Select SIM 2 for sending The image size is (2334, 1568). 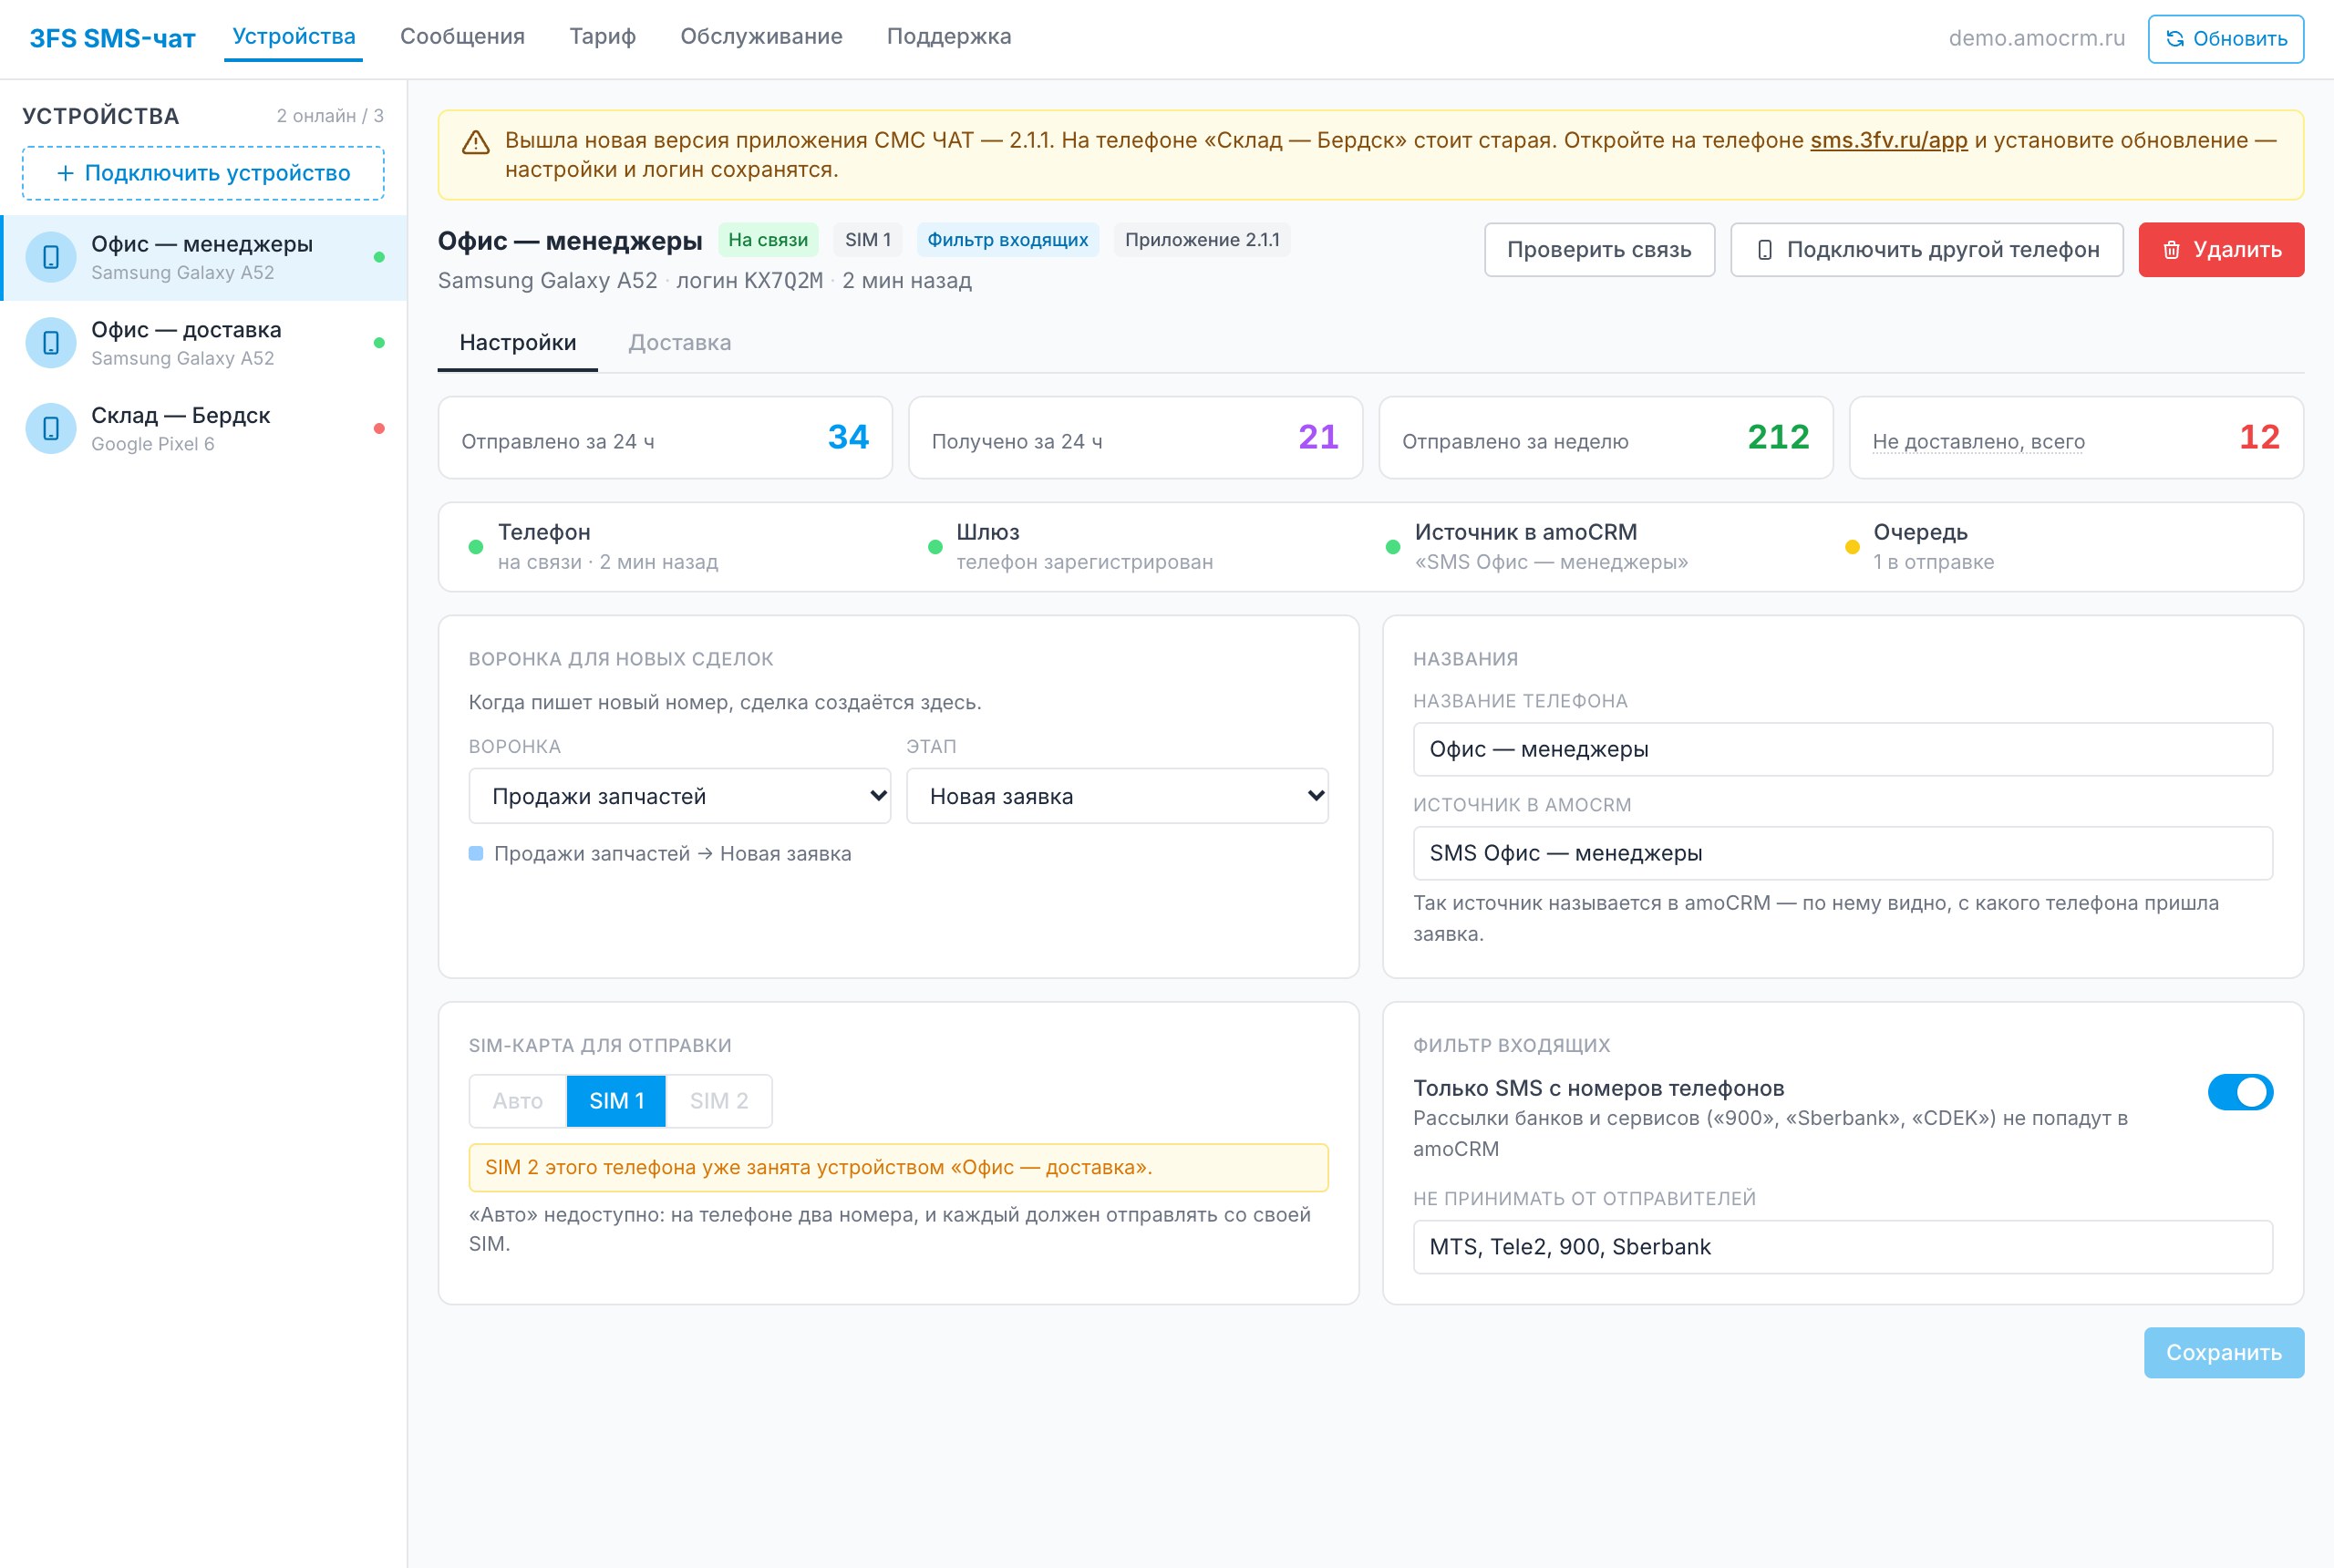pos(719,1101)
